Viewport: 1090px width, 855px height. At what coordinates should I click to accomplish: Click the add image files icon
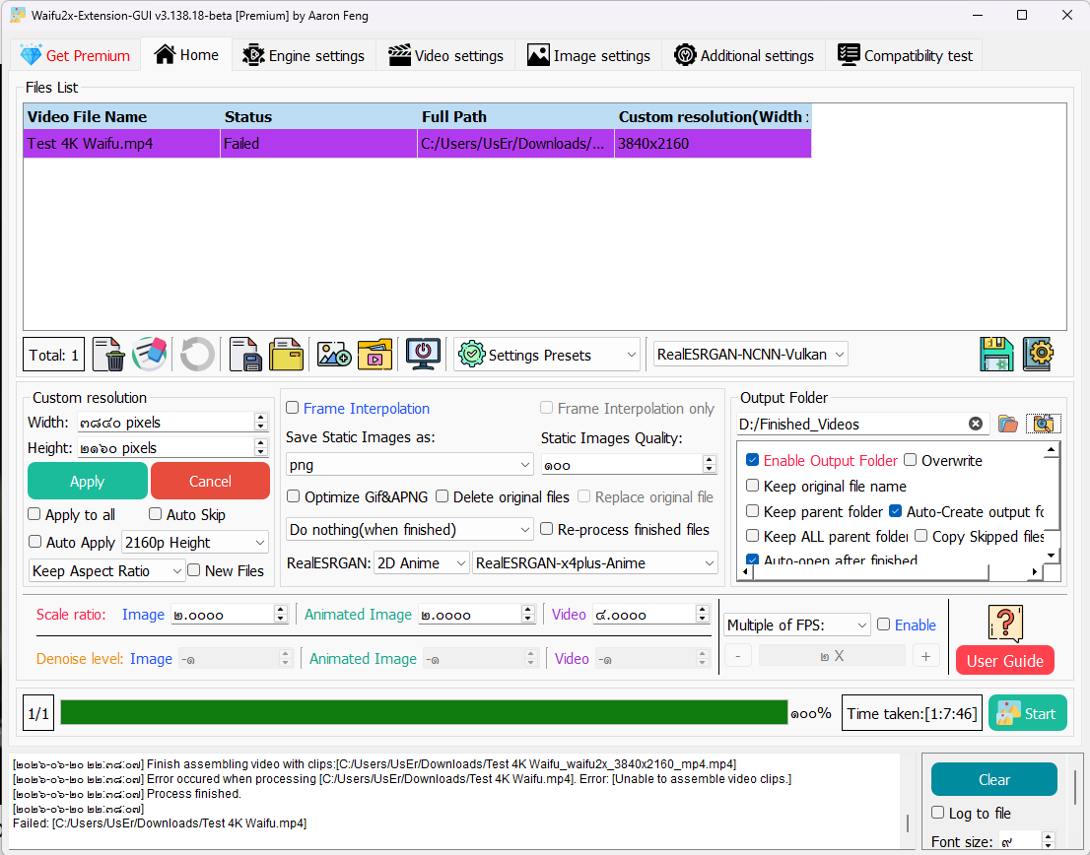(334, 355)
